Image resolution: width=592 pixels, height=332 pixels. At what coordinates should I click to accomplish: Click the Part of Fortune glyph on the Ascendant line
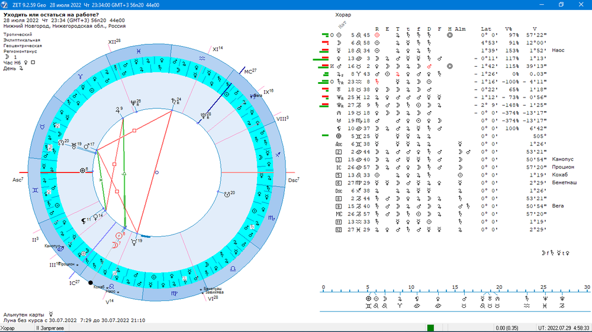point(82,170)
